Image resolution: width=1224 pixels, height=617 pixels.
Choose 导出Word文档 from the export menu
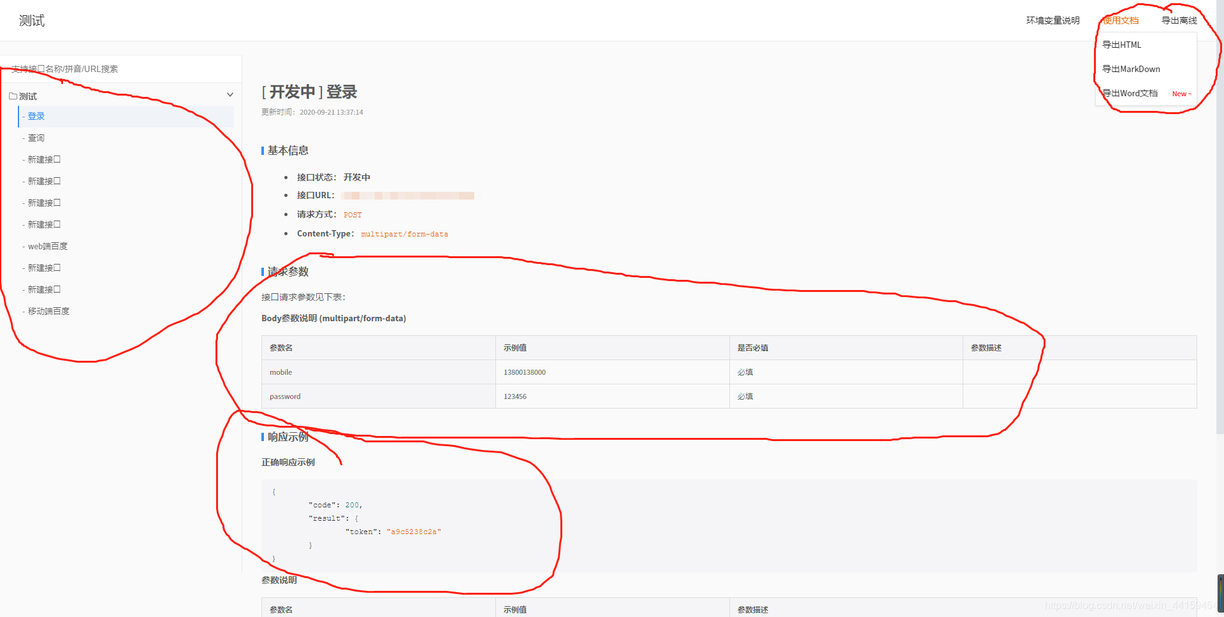point(1130,93)
